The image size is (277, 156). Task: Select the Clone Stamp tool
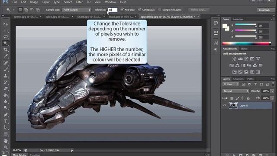pos(6,76)
